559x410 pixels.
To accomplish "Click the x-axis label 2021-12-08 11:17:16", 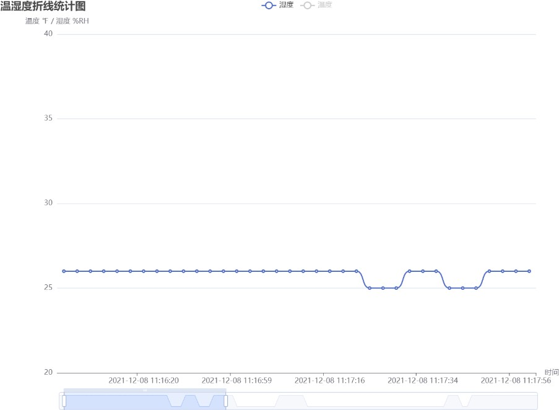I will pos(330,380).
